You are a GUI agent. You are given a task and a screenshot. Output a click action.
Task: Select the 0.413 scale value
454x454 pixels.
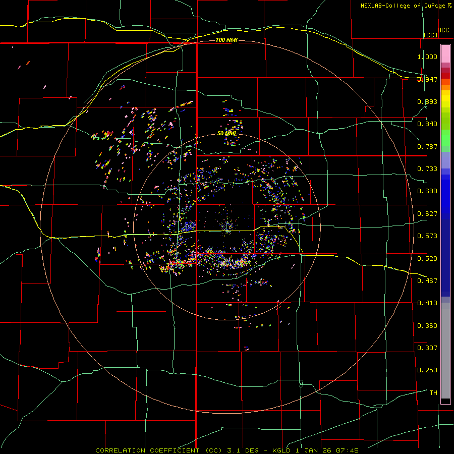pyautogui.click(x=427, y=303)
